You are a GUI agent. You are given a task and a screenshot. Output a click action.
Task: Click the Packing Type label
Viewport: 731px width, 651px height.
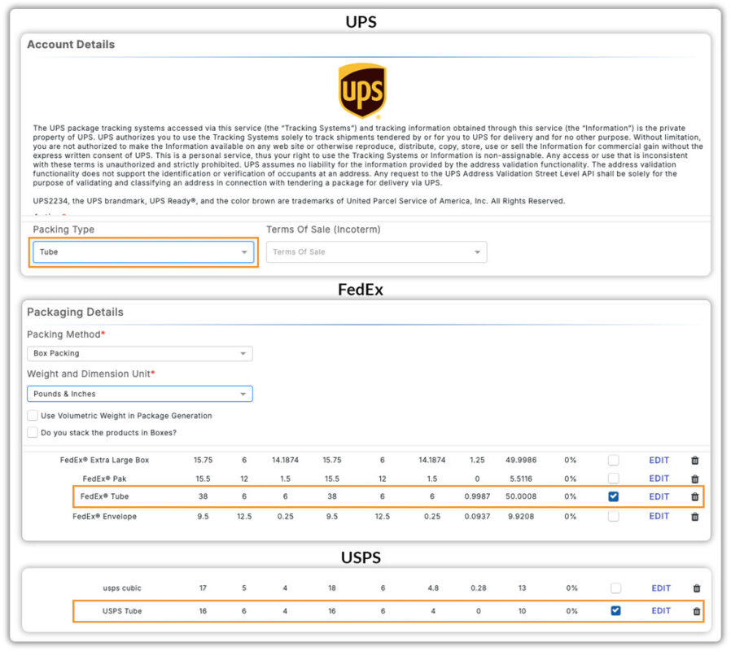pos(63,229)
